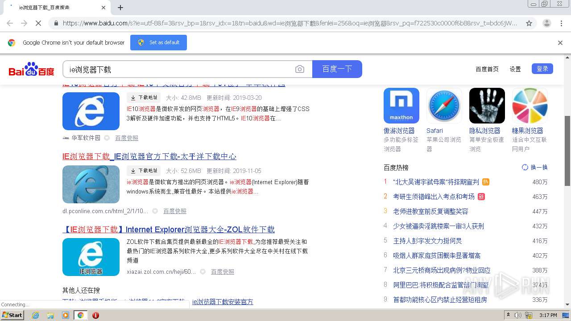
Task: Click the Maxthon 傲游浏览器 icon
Action: [401, 106]
